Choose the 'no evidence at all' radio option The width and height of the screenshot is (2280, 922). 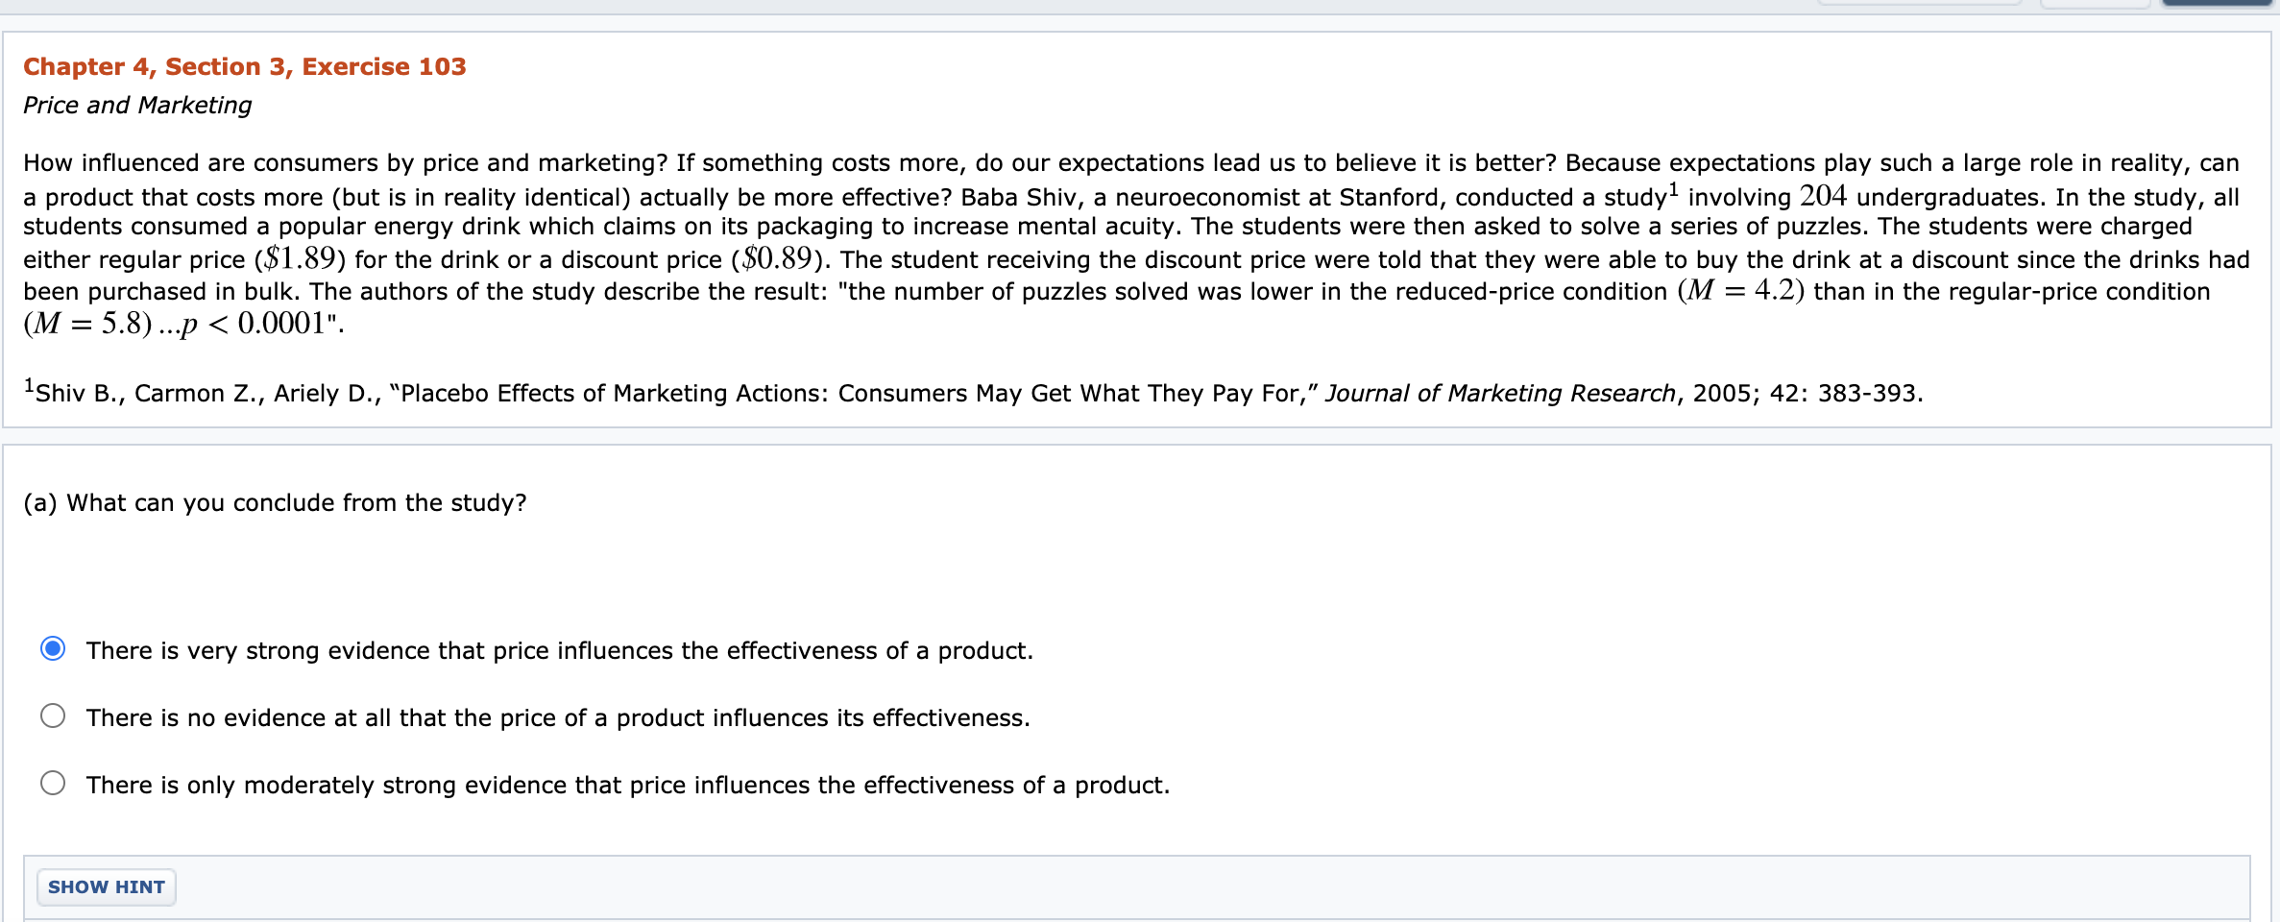53,716
